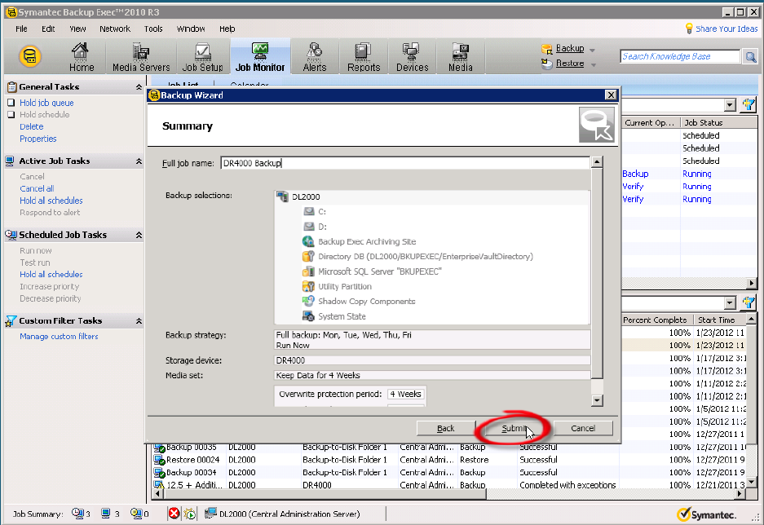This screenshot has width=764, height=525.
Task: Open the View menu
Action: pyautogui.click(x=77, y=29)
